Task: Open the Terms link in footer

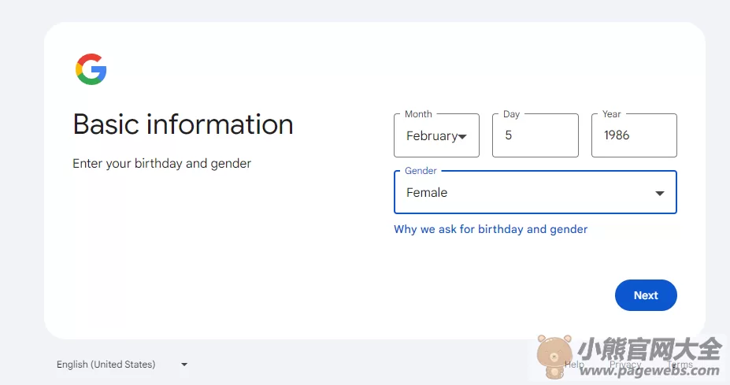Action: point(680,365)
